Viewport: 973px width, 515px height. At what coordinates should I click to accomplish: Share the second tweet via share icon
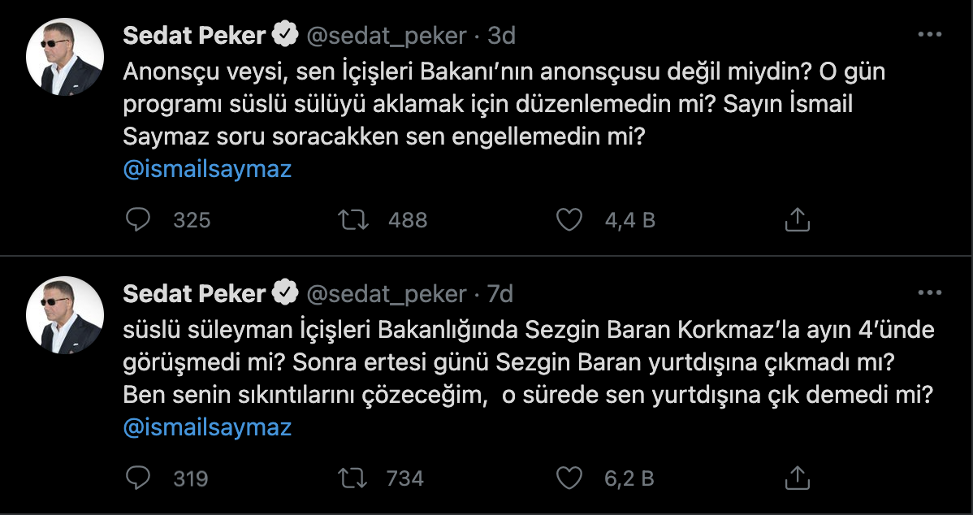pyautogui.click(x=798, y=478)
